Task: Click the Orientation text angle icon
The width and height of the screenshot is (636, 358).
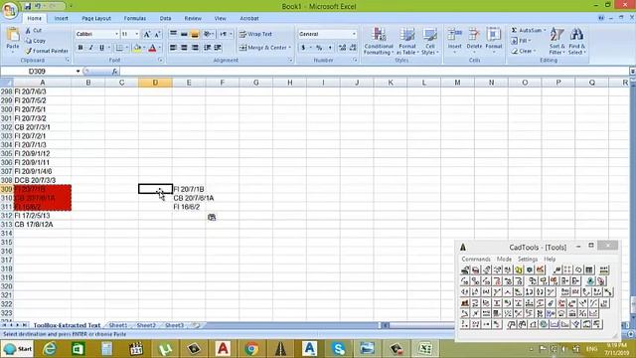Action: pyautogui.click(x=208, y=34)
